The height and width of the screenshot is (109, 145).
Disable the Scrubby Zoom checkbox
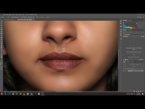28,17
